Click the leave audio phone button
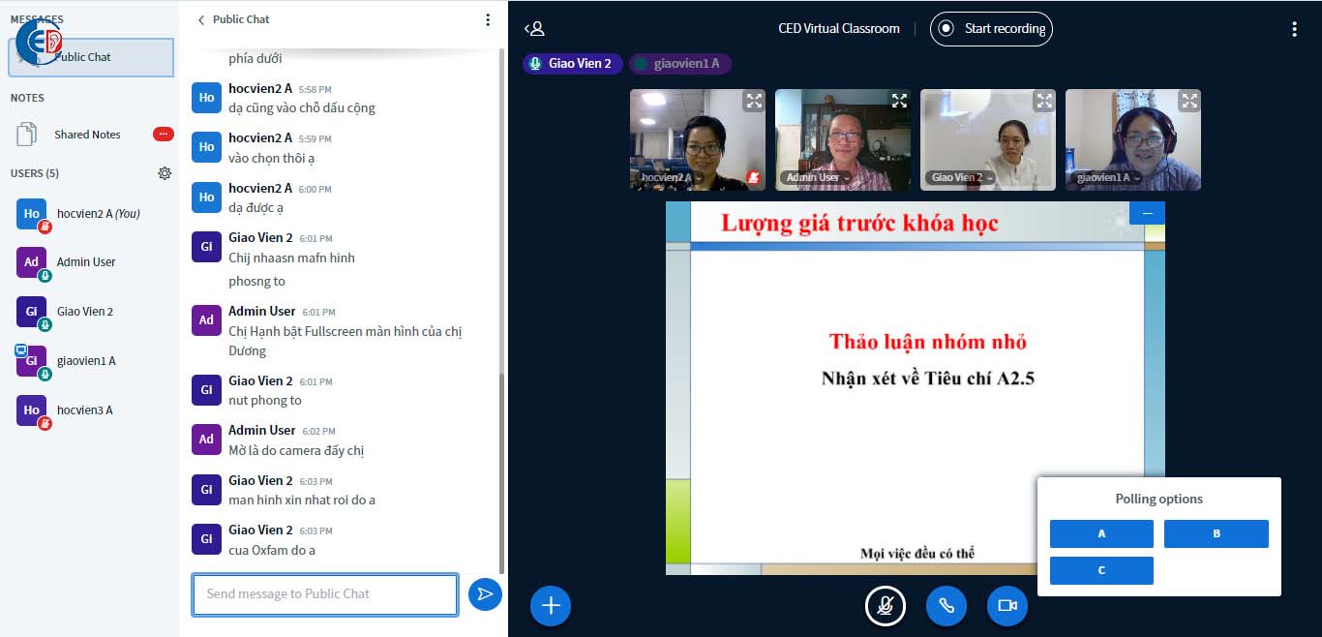 pyautogui.click(x=946, y=606)
